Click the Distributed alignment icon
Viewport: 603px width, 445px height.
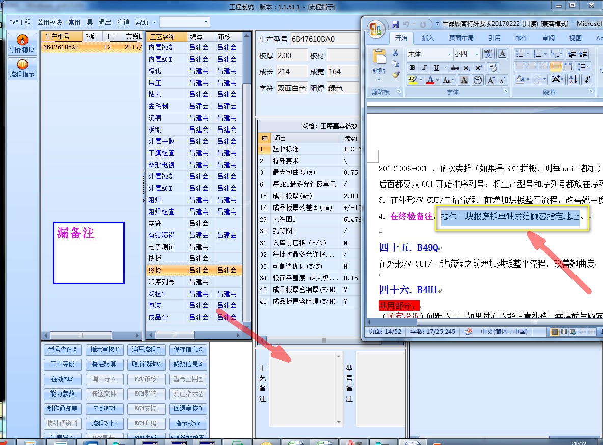[568, 67]
